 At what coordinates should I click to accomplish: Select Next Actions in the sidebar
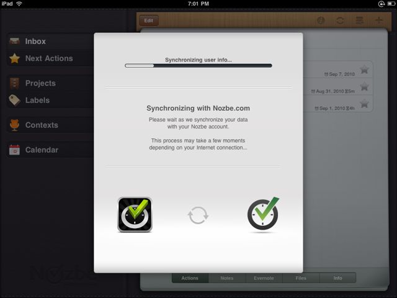[50, 58]
